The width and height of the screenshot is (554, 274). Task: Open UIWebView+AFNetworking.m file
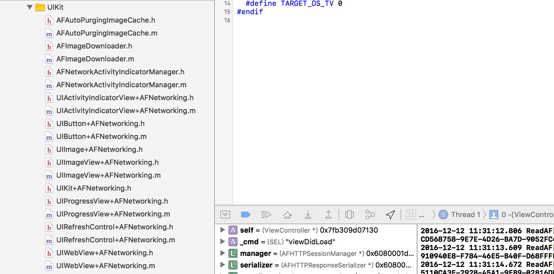pos(105,266)
